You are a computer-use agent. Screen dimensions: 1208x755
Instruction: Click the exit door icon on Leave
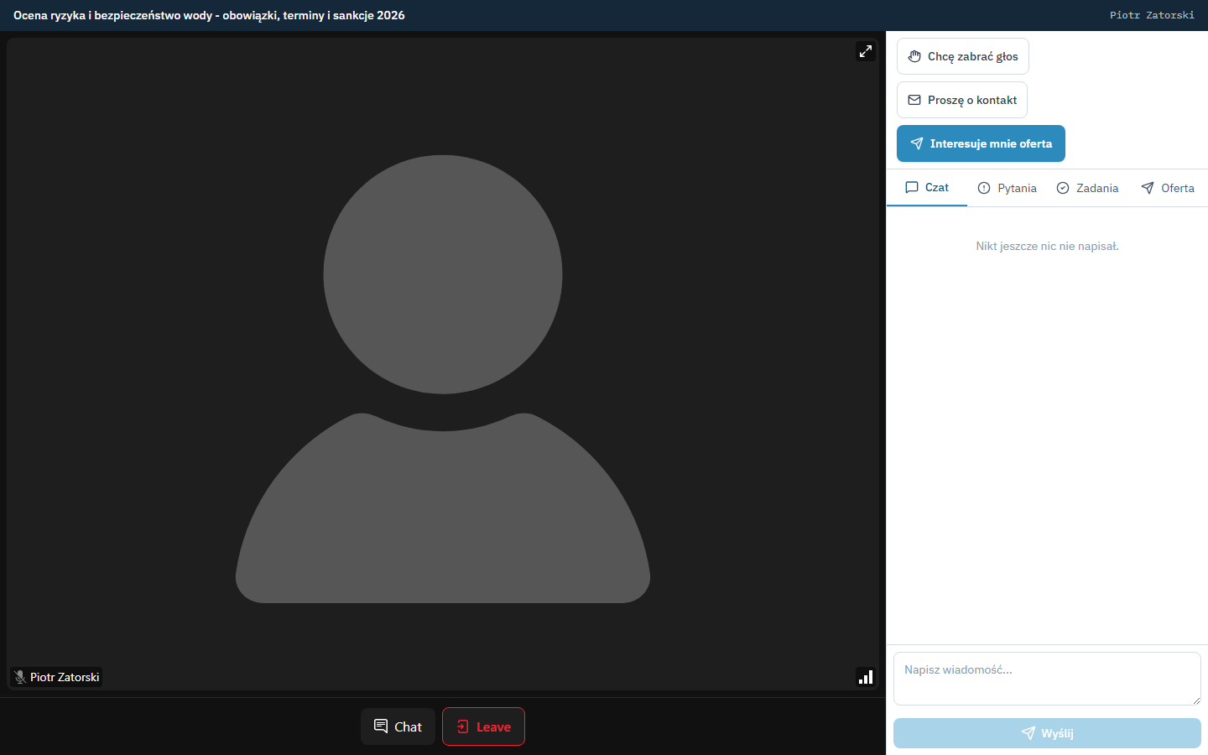463,726
